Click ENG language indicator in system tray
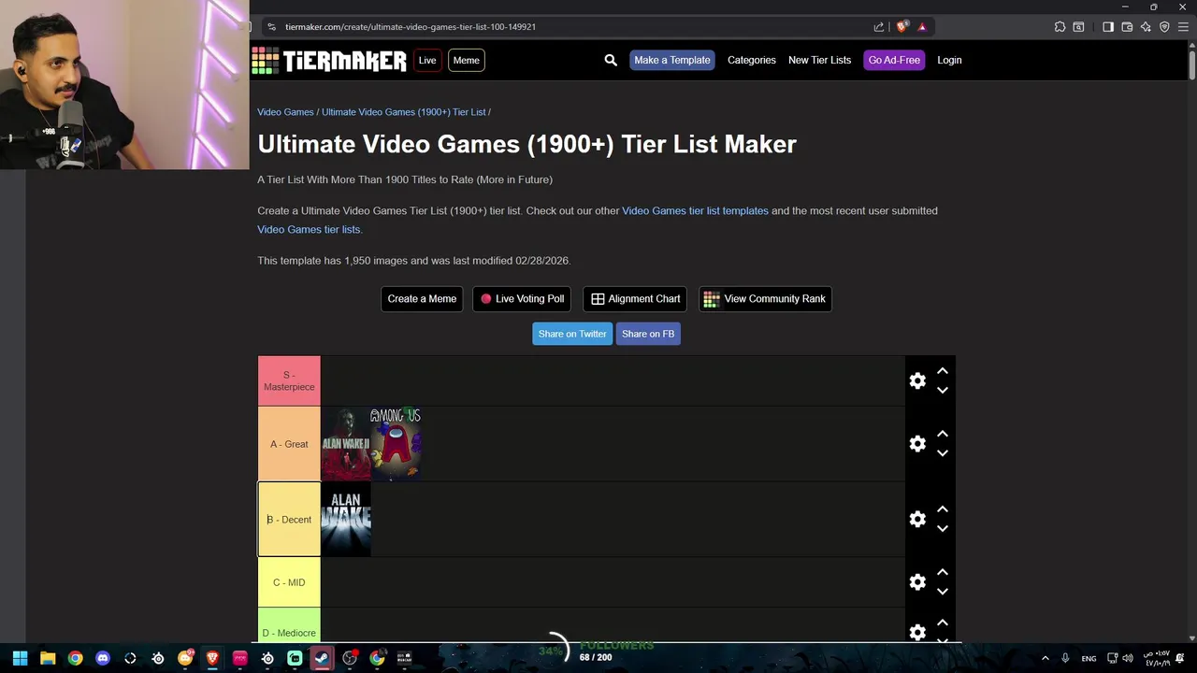The height and width of the screenshot is (673, 1197). (x=1089, y=659)
